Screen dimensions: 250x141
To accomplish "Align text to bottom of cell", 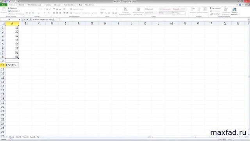I will click(60, 9).
